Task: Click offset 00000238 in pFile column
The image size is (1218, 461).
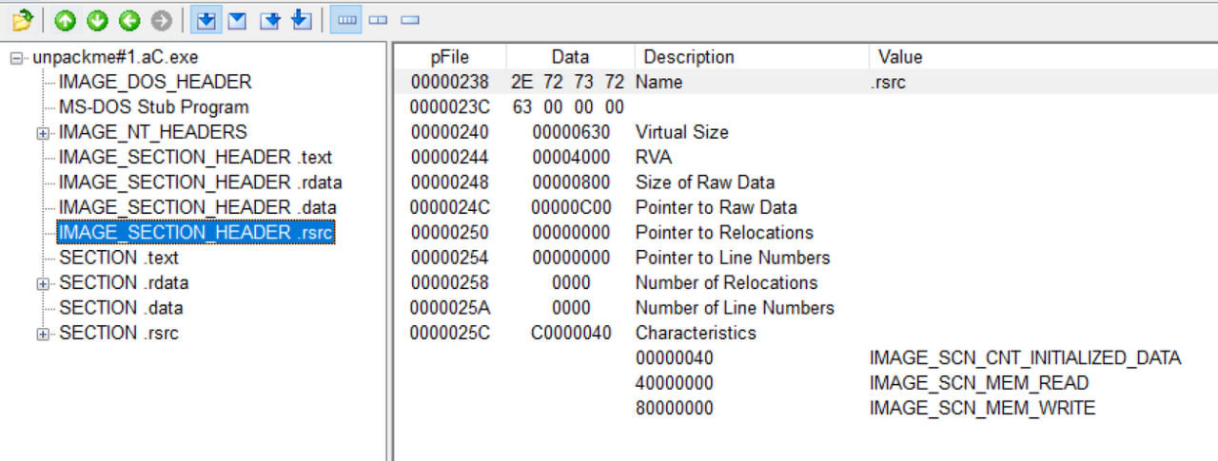Action: (x=450, y=82)
